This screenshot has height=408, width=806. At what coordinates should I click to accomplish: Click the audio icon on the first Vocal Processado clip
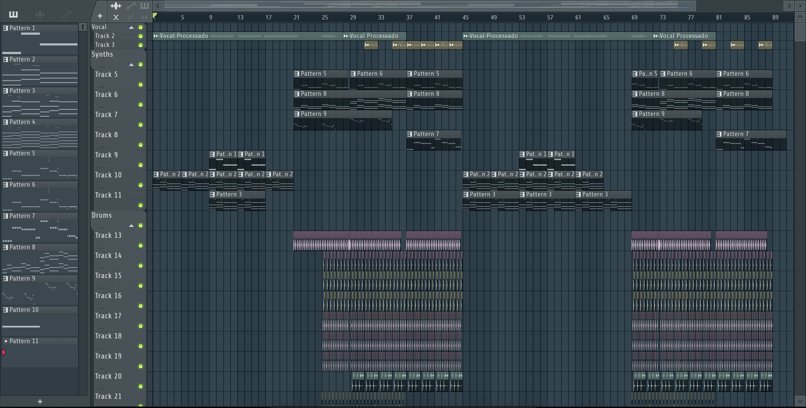(156, 36)
